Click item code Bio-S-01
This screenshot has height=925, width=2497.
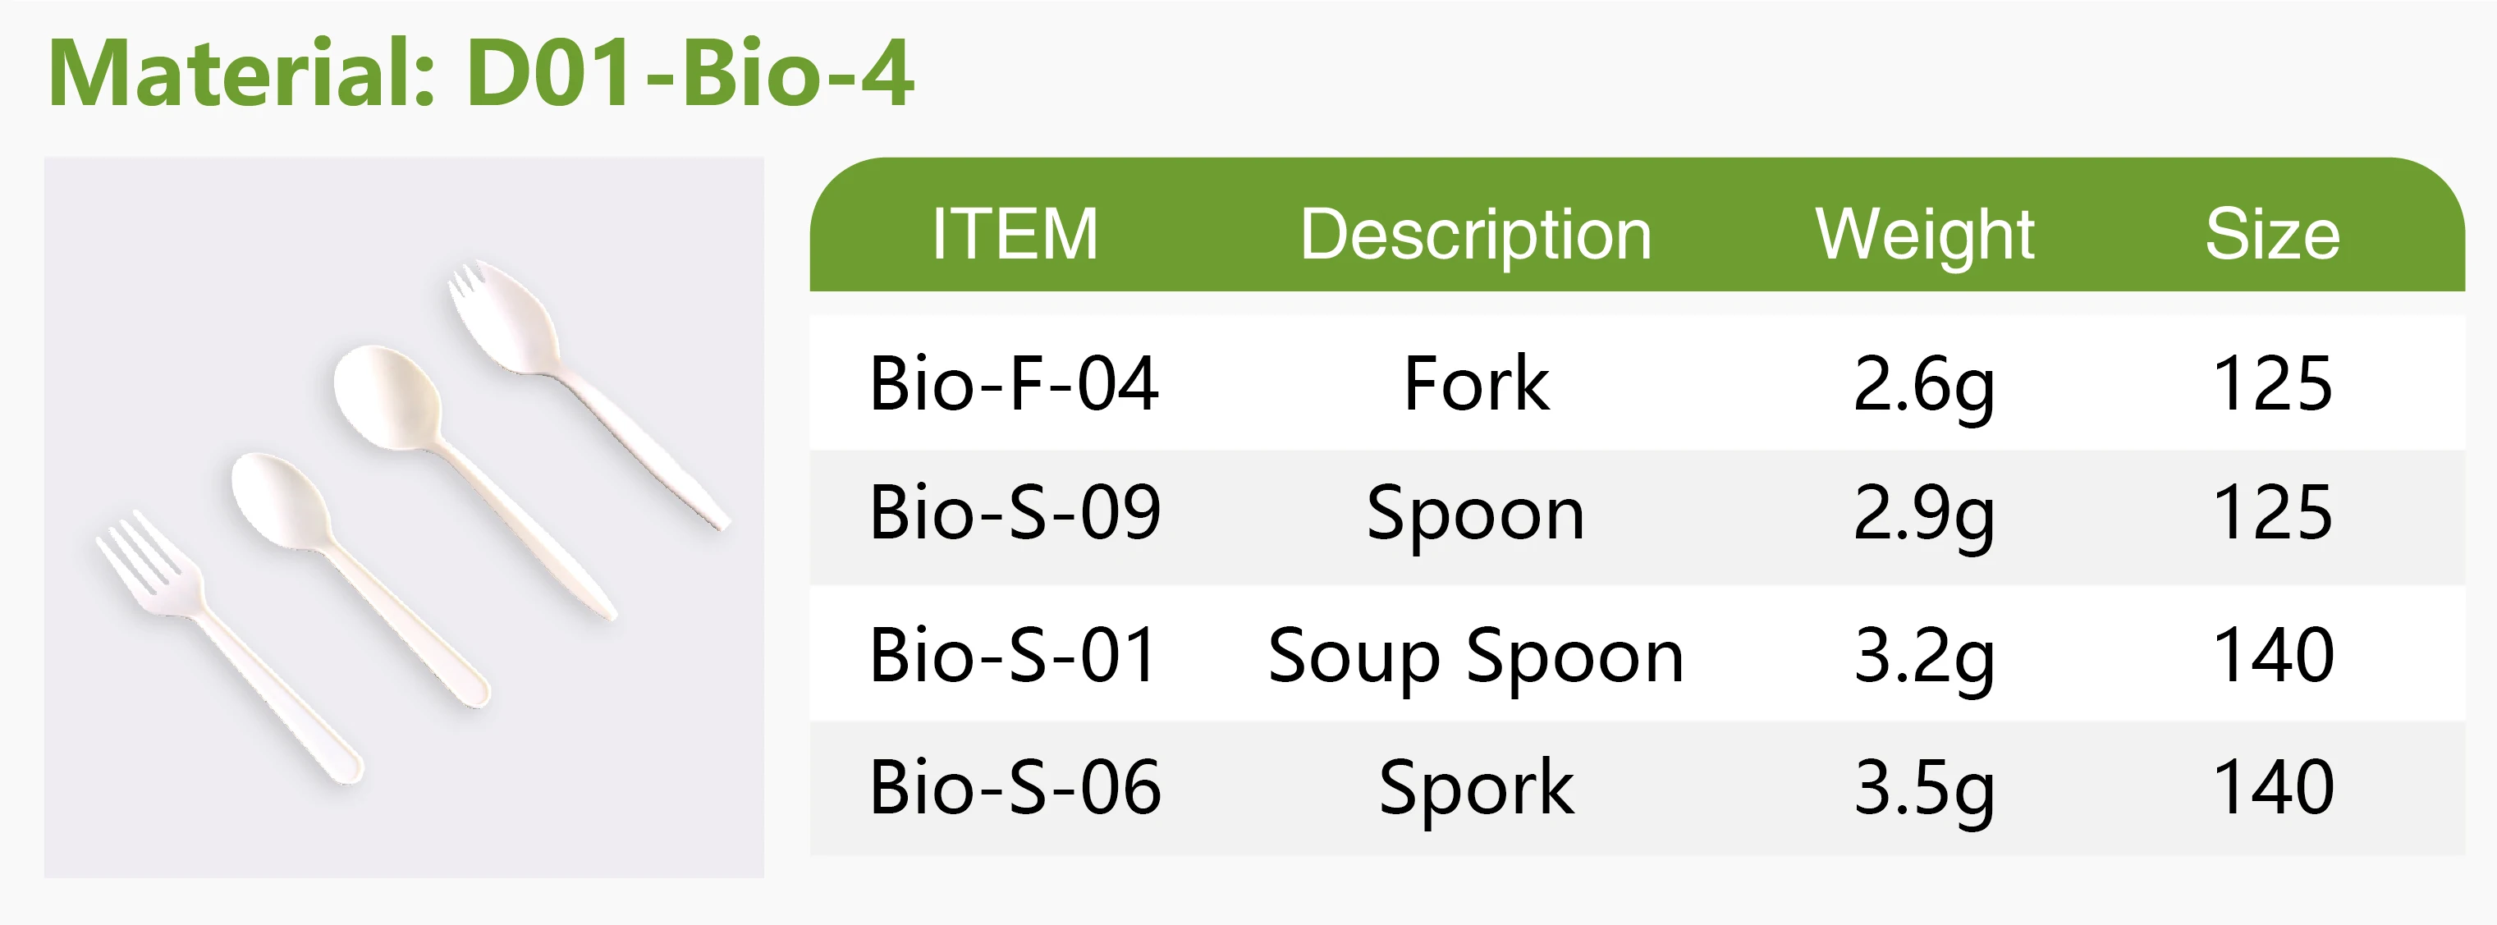click(1014, 657)
